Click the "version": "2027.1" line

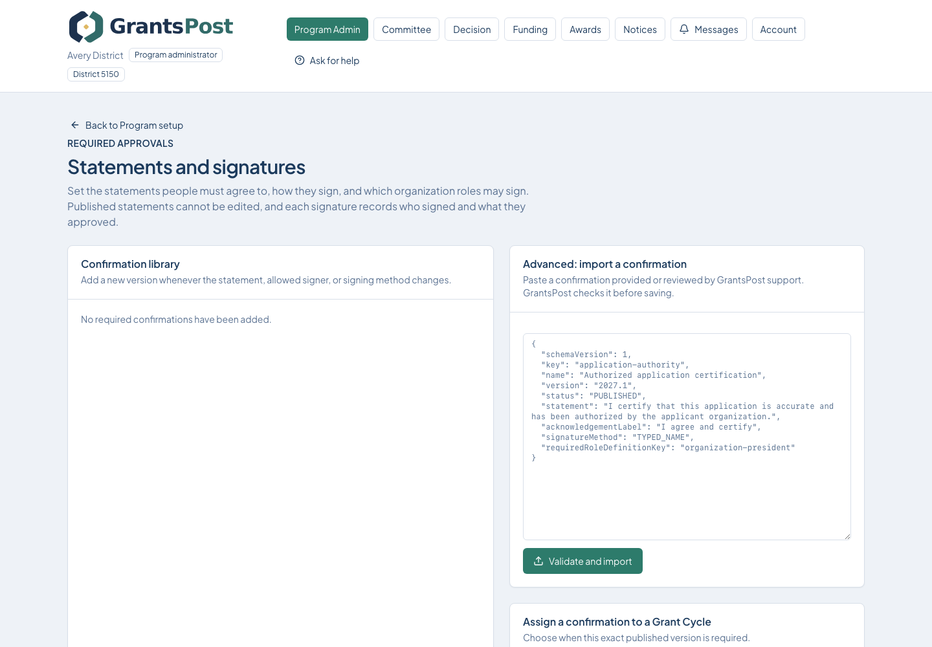point(588,386)
